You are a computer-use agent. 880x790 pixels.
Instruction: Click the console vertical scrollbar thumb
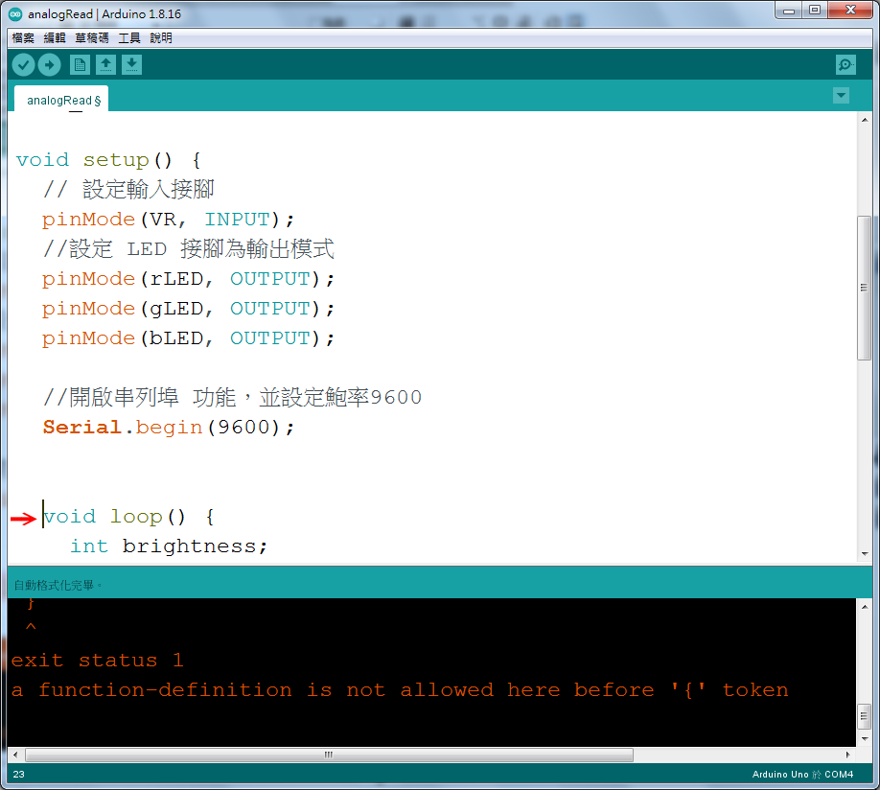click(x=865, y=716)
